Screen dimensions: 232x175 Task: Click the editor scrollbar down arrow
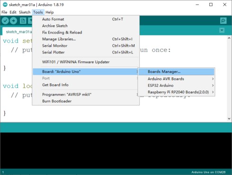pos(229,119)
